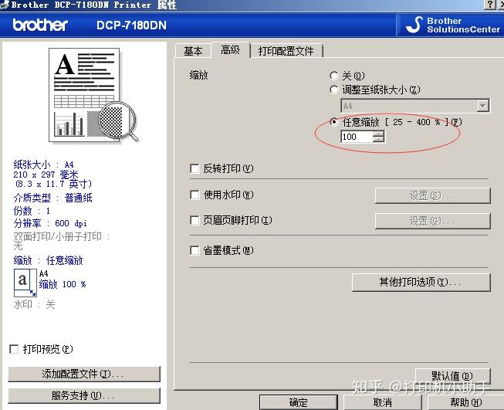
Task: Click '210 x 297 毫米' dimensions text
Action: [46, 175]
